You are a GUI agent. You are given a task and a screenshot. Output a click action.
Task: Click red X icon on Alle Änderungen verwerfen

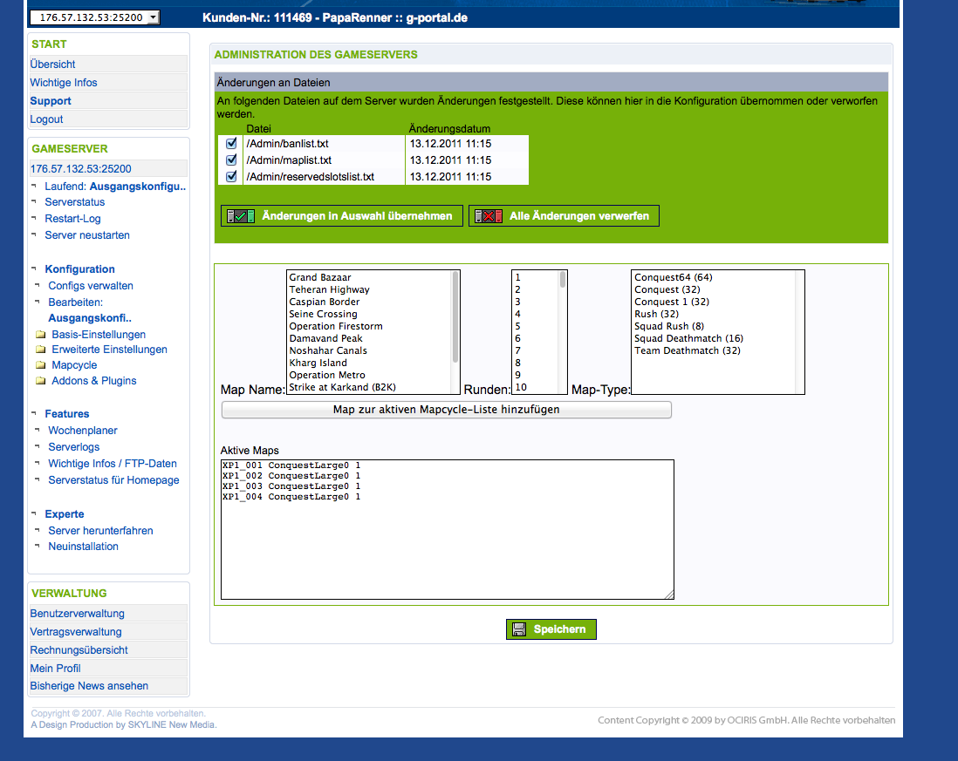point(489,216)
